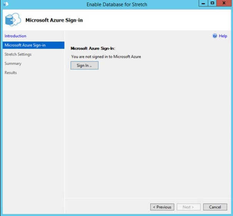Open the Help link
This screenshot has height=216, width=233.
point(223,36)
